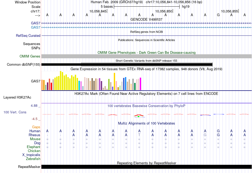This screenshot has width=252, height=173.
Task: Select the Human species label
Action: [35, 131]
